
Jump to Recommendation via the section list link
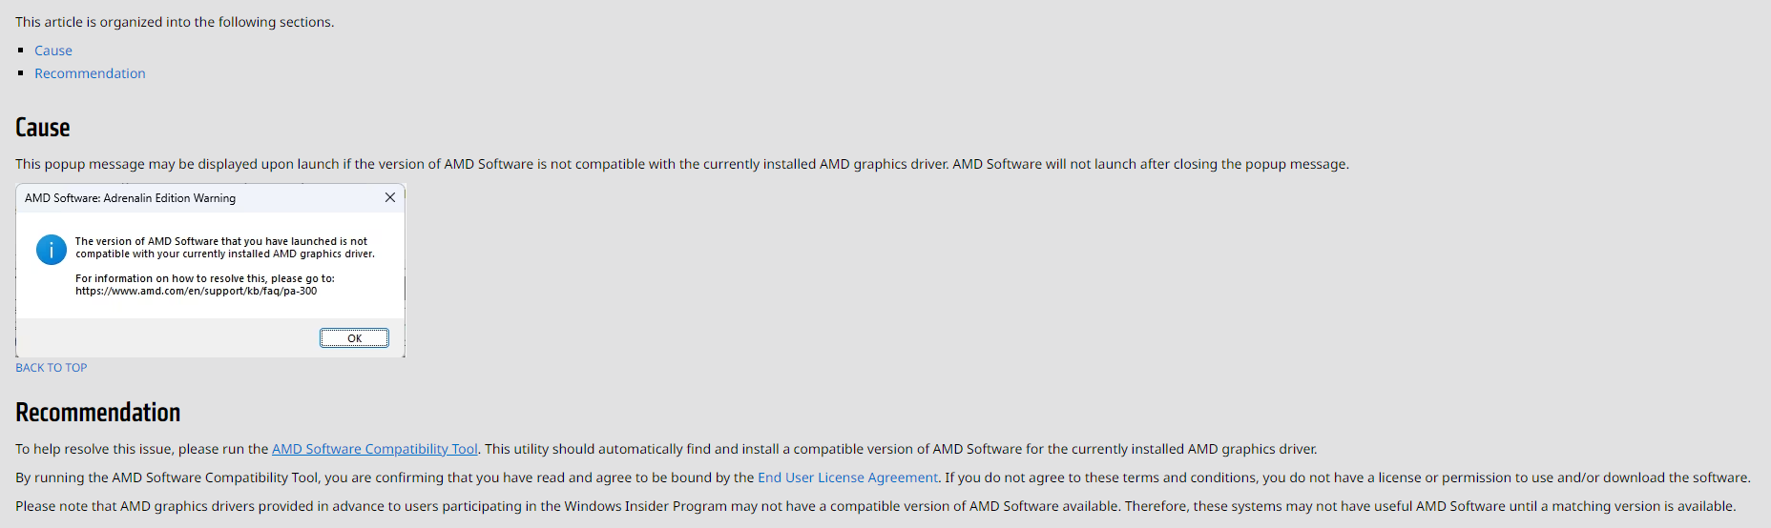(90, 73)
